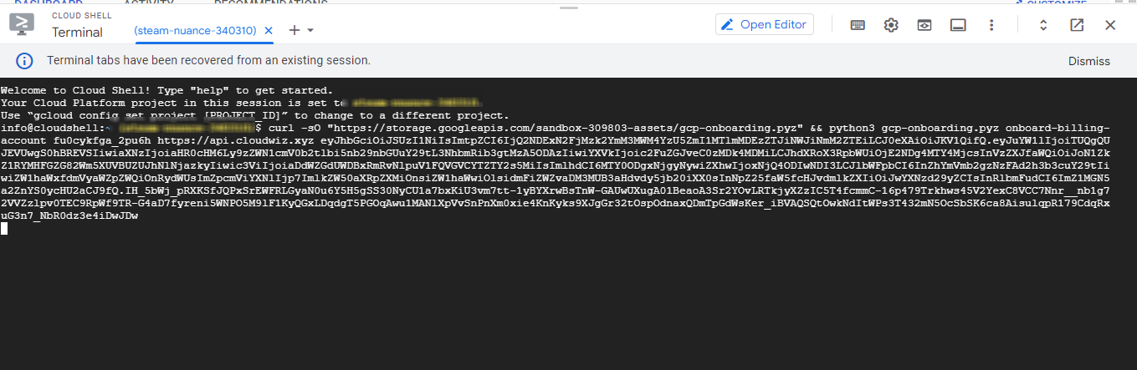The height and width of the screenshot is (370, 1137).
Task: Click the info icon in notification bar
Action: pyautogui.click(x=25, y=61)
